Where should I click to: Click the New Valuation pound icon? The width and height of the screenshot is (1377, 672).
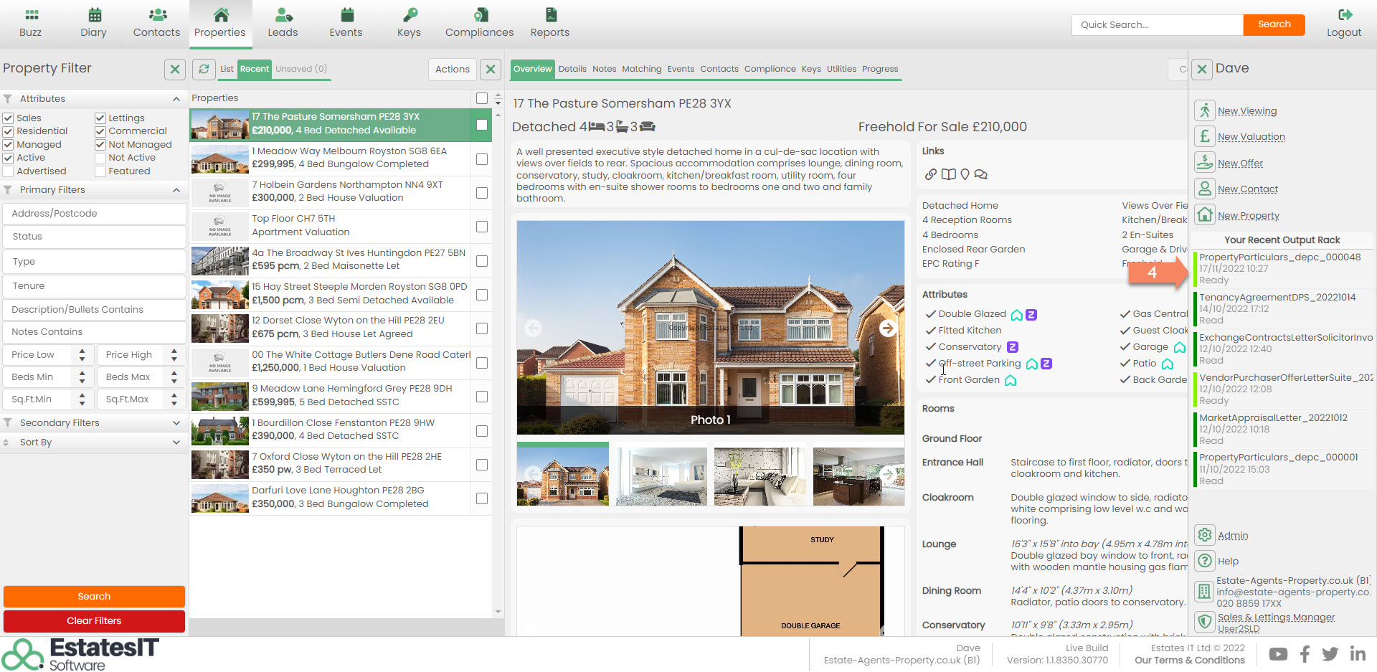1204,136
